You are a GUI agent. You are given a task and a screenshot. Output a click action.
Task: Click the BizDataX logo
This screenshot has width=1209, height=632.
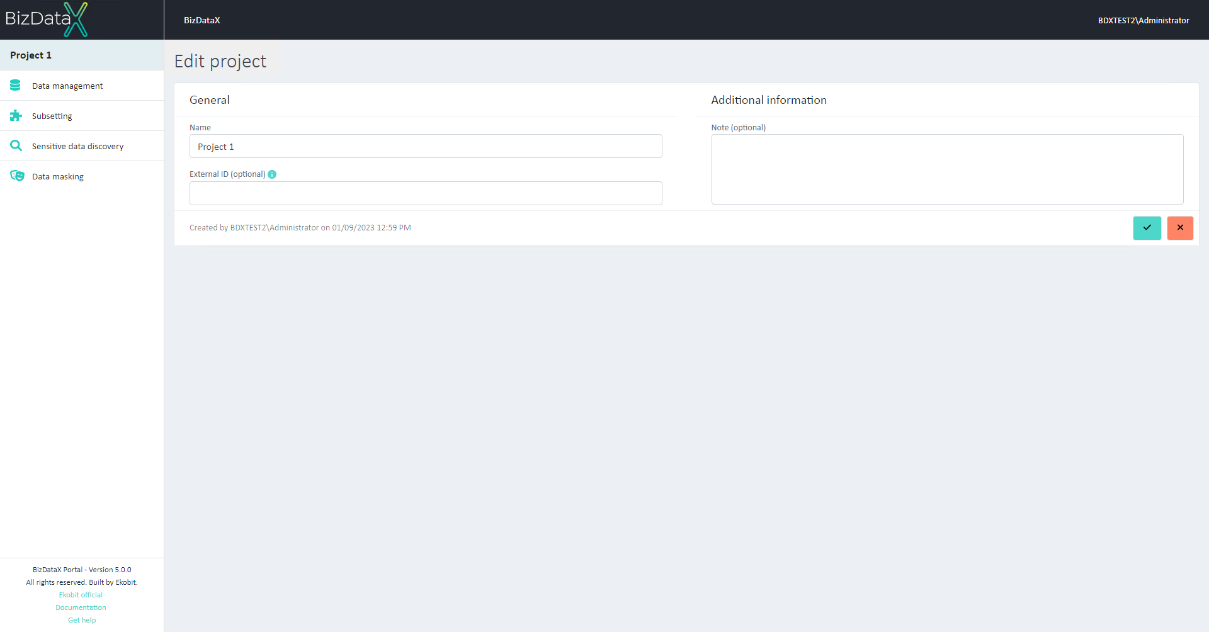[x=47, y=20]
